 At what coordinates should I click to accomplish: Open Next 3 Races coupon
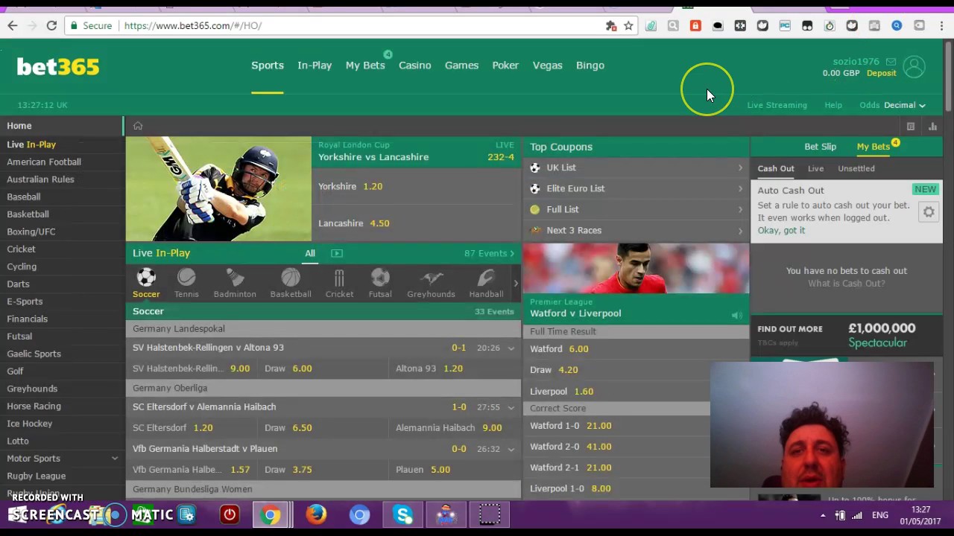[x=636, y=230]
